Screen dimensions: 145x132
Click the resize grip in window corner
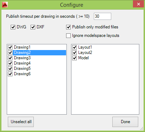pos(141,128)
